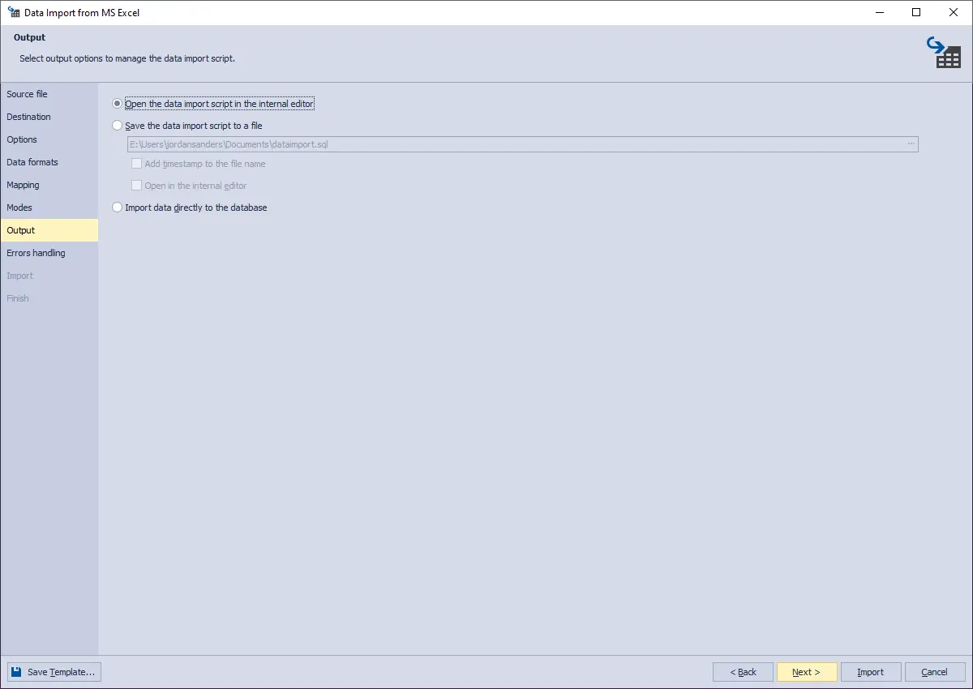Open the Destination step in the wizard

pos(28,116)
